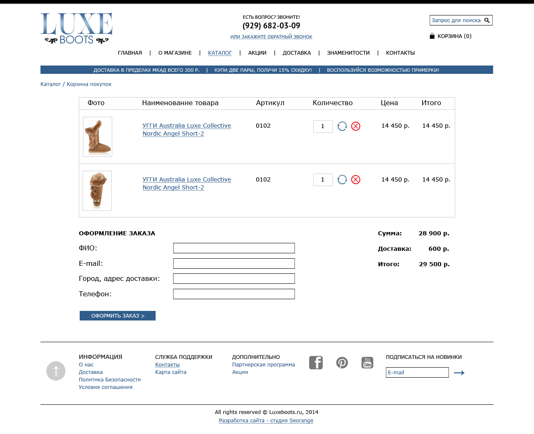The width and height of the screenshot is (534, 434).
Task: Click the newsletter E-mail field
Action: 417,373
